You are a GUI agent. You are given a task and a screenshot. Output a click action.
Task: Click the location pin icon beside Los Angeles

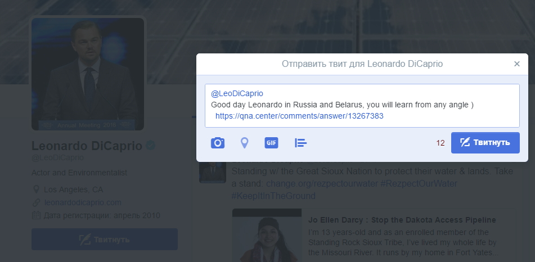(36, 189)
